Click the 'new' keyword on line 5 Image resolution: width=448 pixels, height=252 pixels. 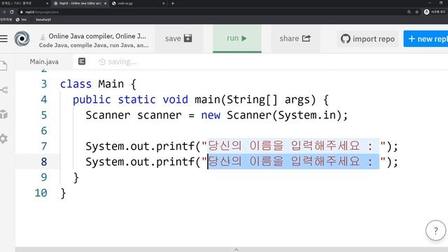(211, 115)
